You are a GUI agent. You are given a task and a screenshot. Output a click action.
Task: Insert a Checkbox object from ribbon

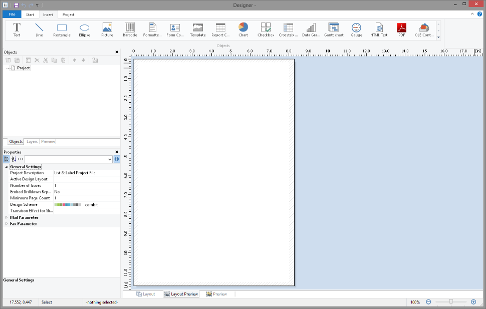[266, 30]
